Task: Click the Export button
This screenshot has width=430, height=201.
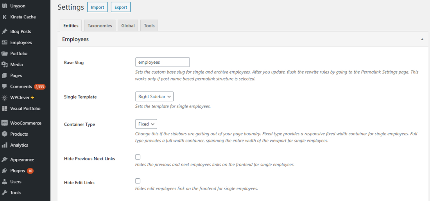Action: [x=120, y=7]
